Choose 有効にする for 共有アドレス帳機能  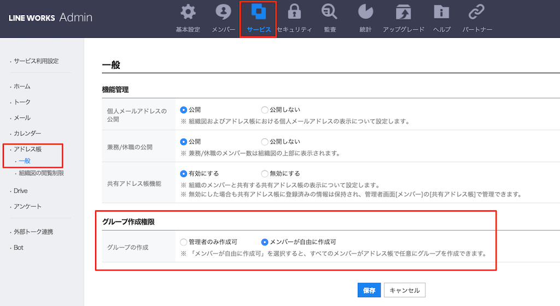coord(184,174)
